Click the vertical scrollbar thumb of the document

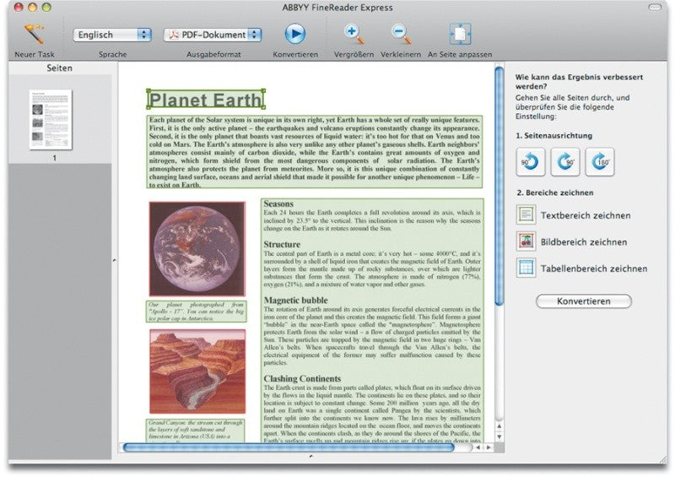click(x=499, y=186)
